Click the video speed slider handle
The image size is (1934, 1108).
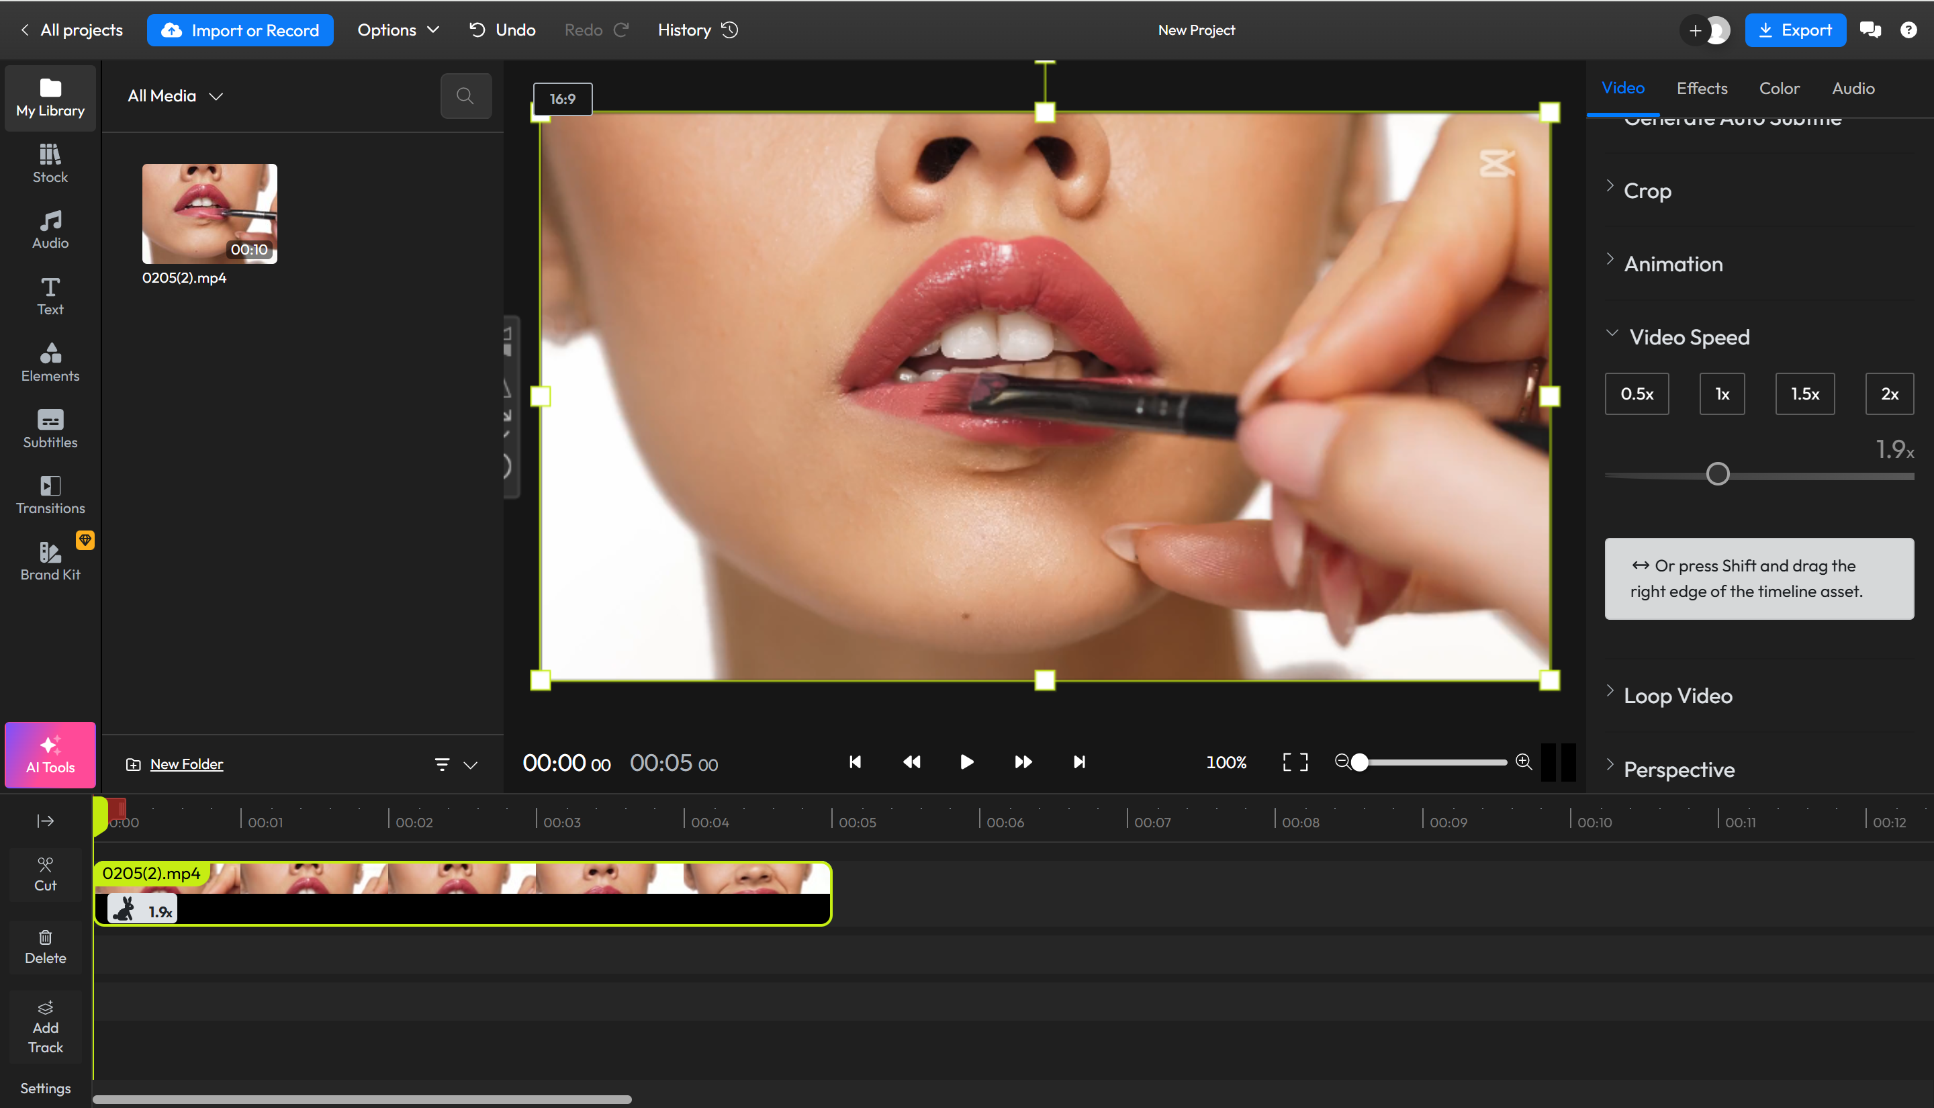click(x=1717, y=474)
